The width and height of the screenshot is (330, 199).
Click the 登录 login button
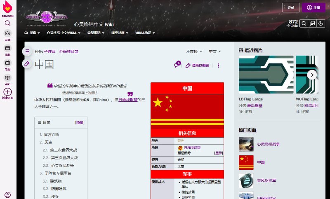click(291, 7)
